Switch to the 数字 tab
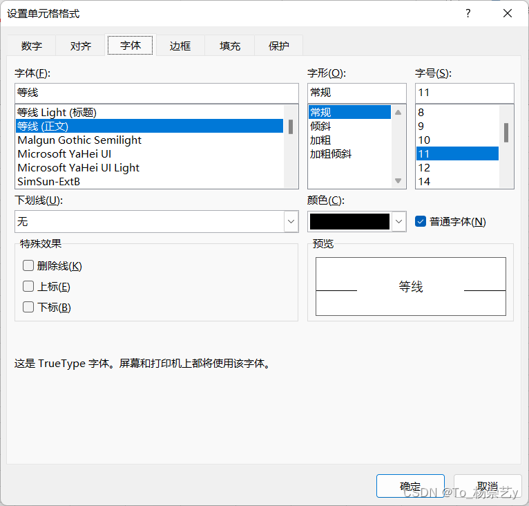The image size is (529, 506). 31,46
